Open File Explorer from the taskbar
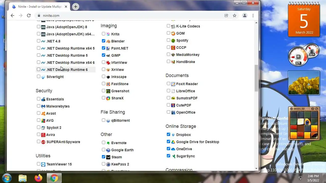Viewport: 326px width, 183px height. pyautogui.click(x=23, y=178)
